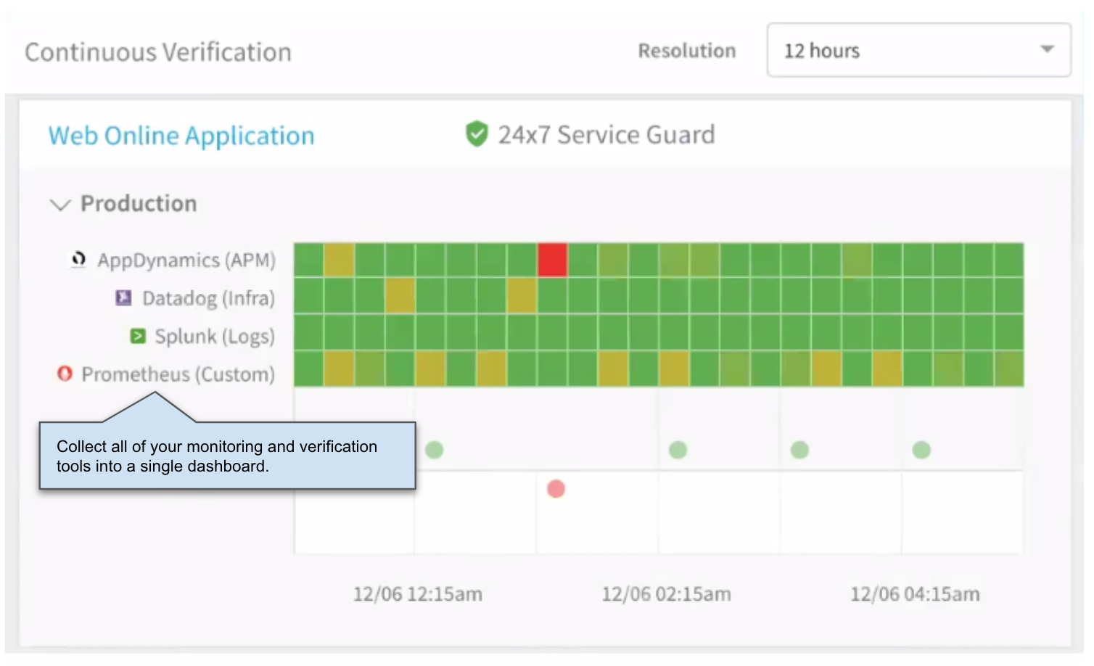Collapse the Production section chevron
The height and width of the screenshot is (666, 1094).
tap(60, 205)
